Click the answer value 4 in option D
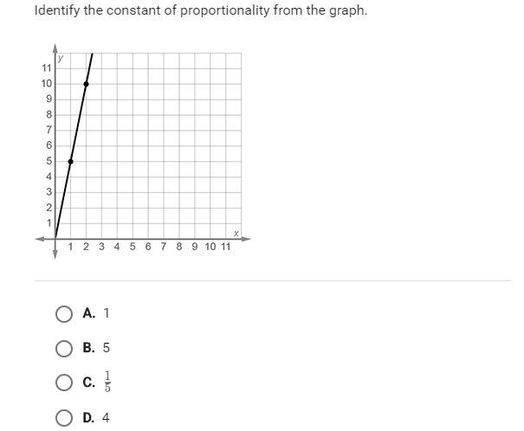Screen dimensions: 524x431 (x=106, y=418)
